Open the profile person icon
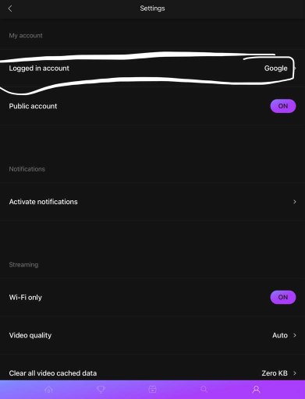305x399 pixels. pos(256,390)
